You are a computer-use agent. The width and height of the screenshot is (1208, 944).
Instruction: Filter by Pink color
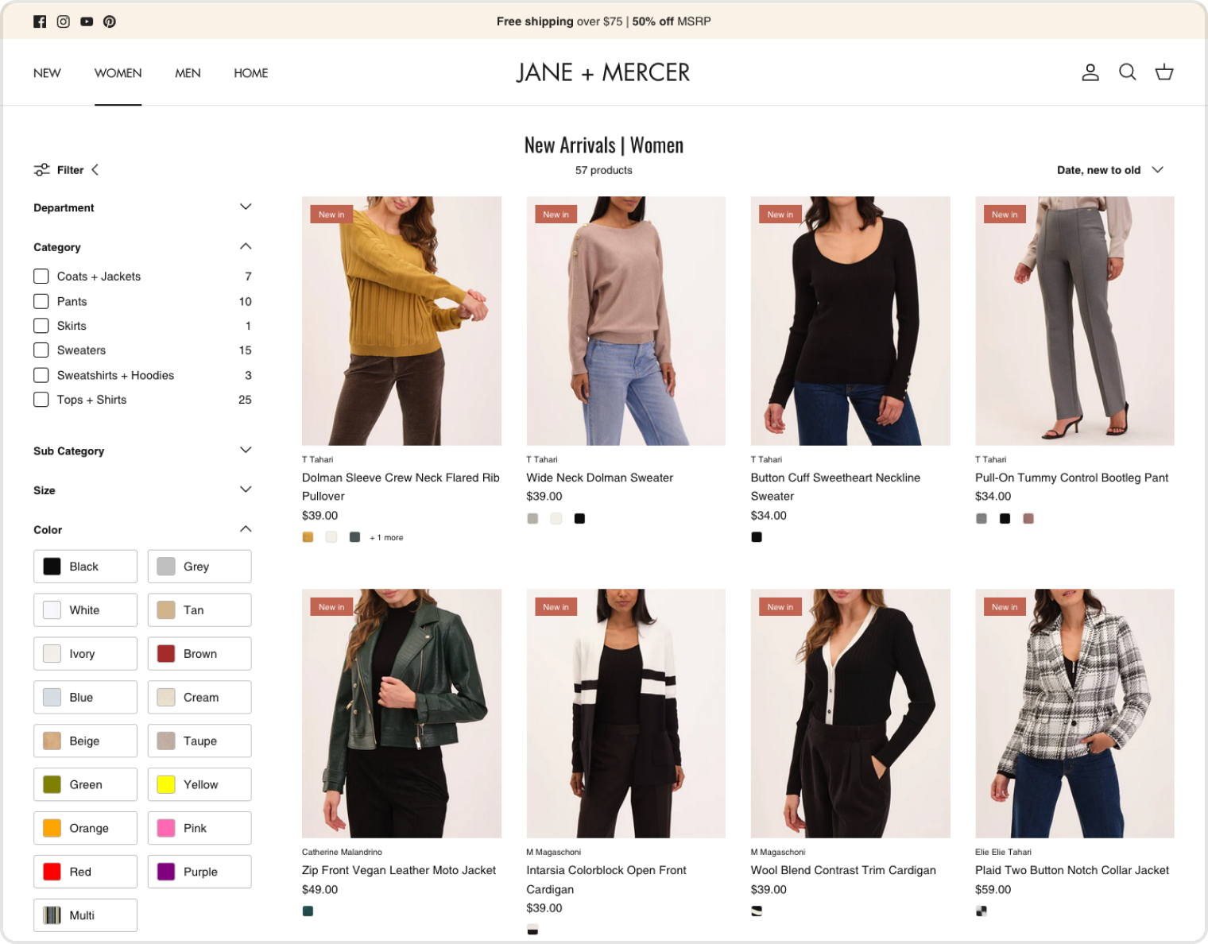[199, 828]
